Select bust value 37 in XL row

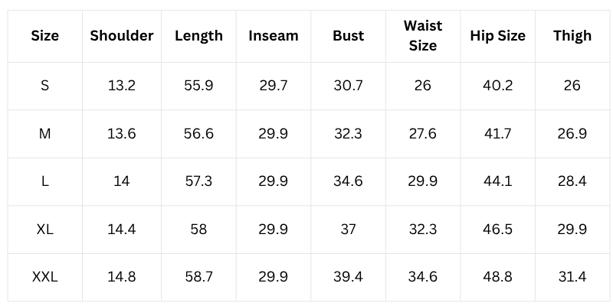coord(348,229)
